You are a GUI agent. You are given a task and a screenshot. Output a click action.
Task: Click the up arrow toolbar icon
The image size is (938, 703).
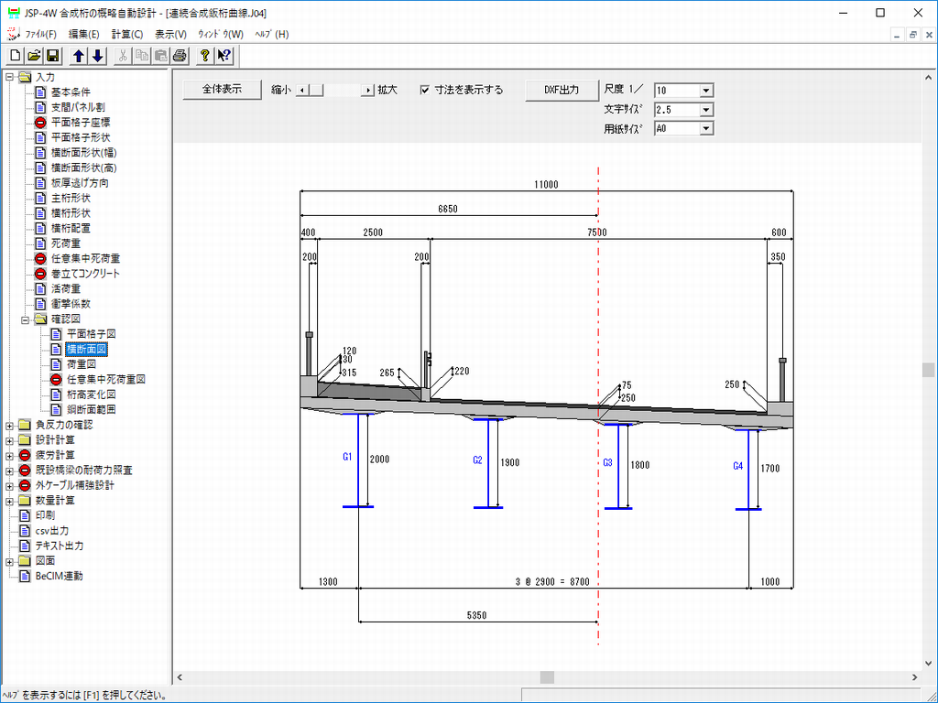pos(79,56)
